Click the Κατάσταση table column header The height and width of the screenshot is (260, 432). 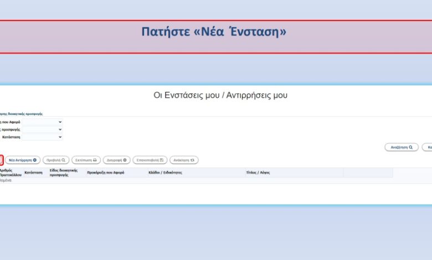coord(33,173)
